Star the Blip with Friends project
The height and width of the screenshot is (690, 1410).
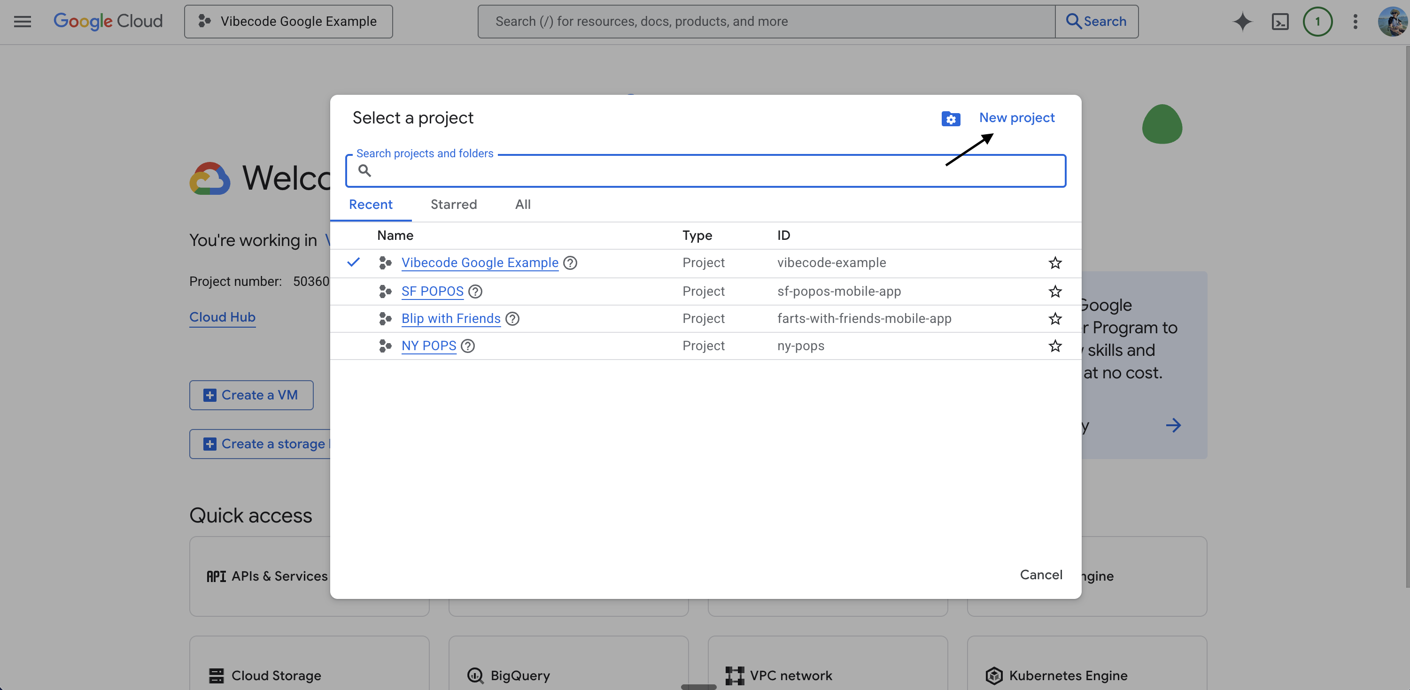point(1055,318)
